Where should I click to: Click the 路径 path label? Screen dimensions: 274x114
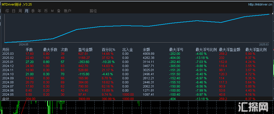tap(93, 11)
